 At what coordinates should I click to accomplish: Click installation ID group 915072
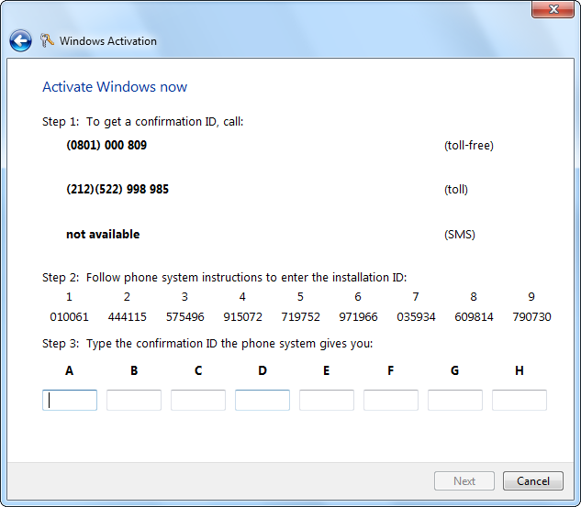click(242, 317)
